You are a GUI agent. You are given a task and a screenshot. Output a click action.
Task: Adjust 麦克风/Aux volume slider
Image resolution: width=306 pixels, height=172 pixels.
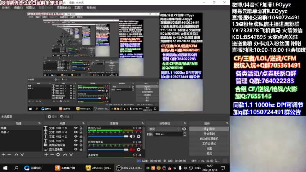[x=108, y=136]
